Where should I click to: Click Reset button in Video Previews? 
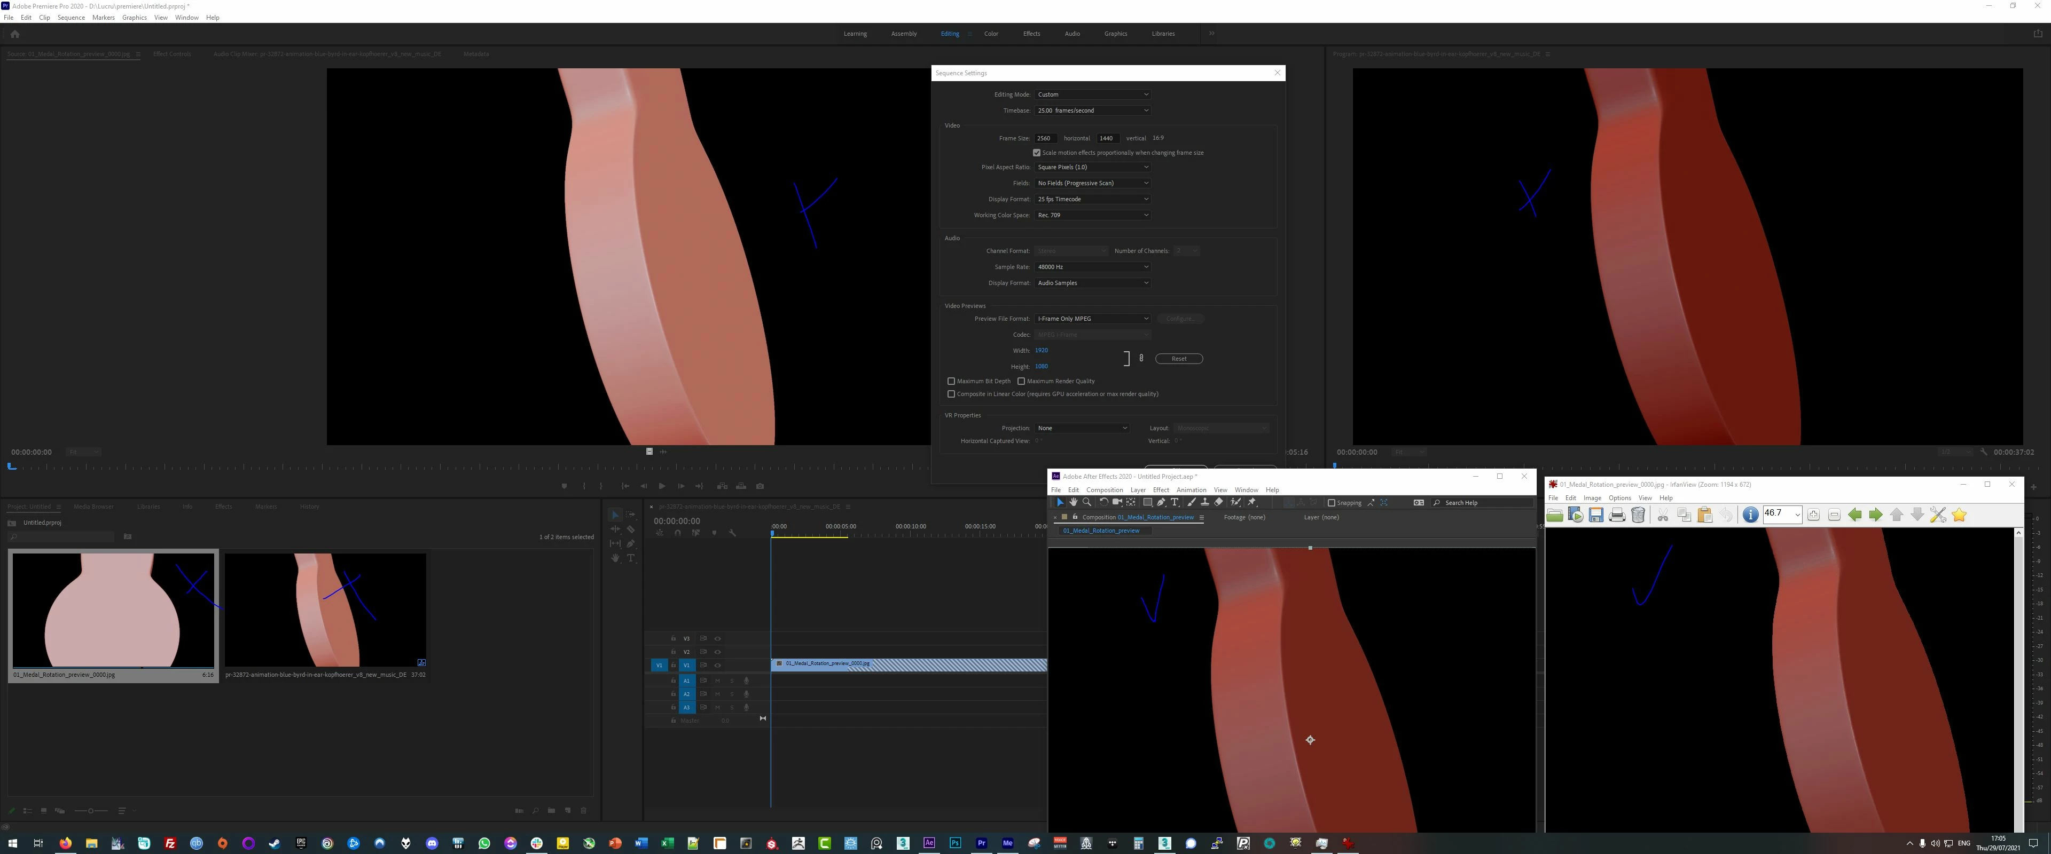pyautogui.click(x=1178, y=359)
